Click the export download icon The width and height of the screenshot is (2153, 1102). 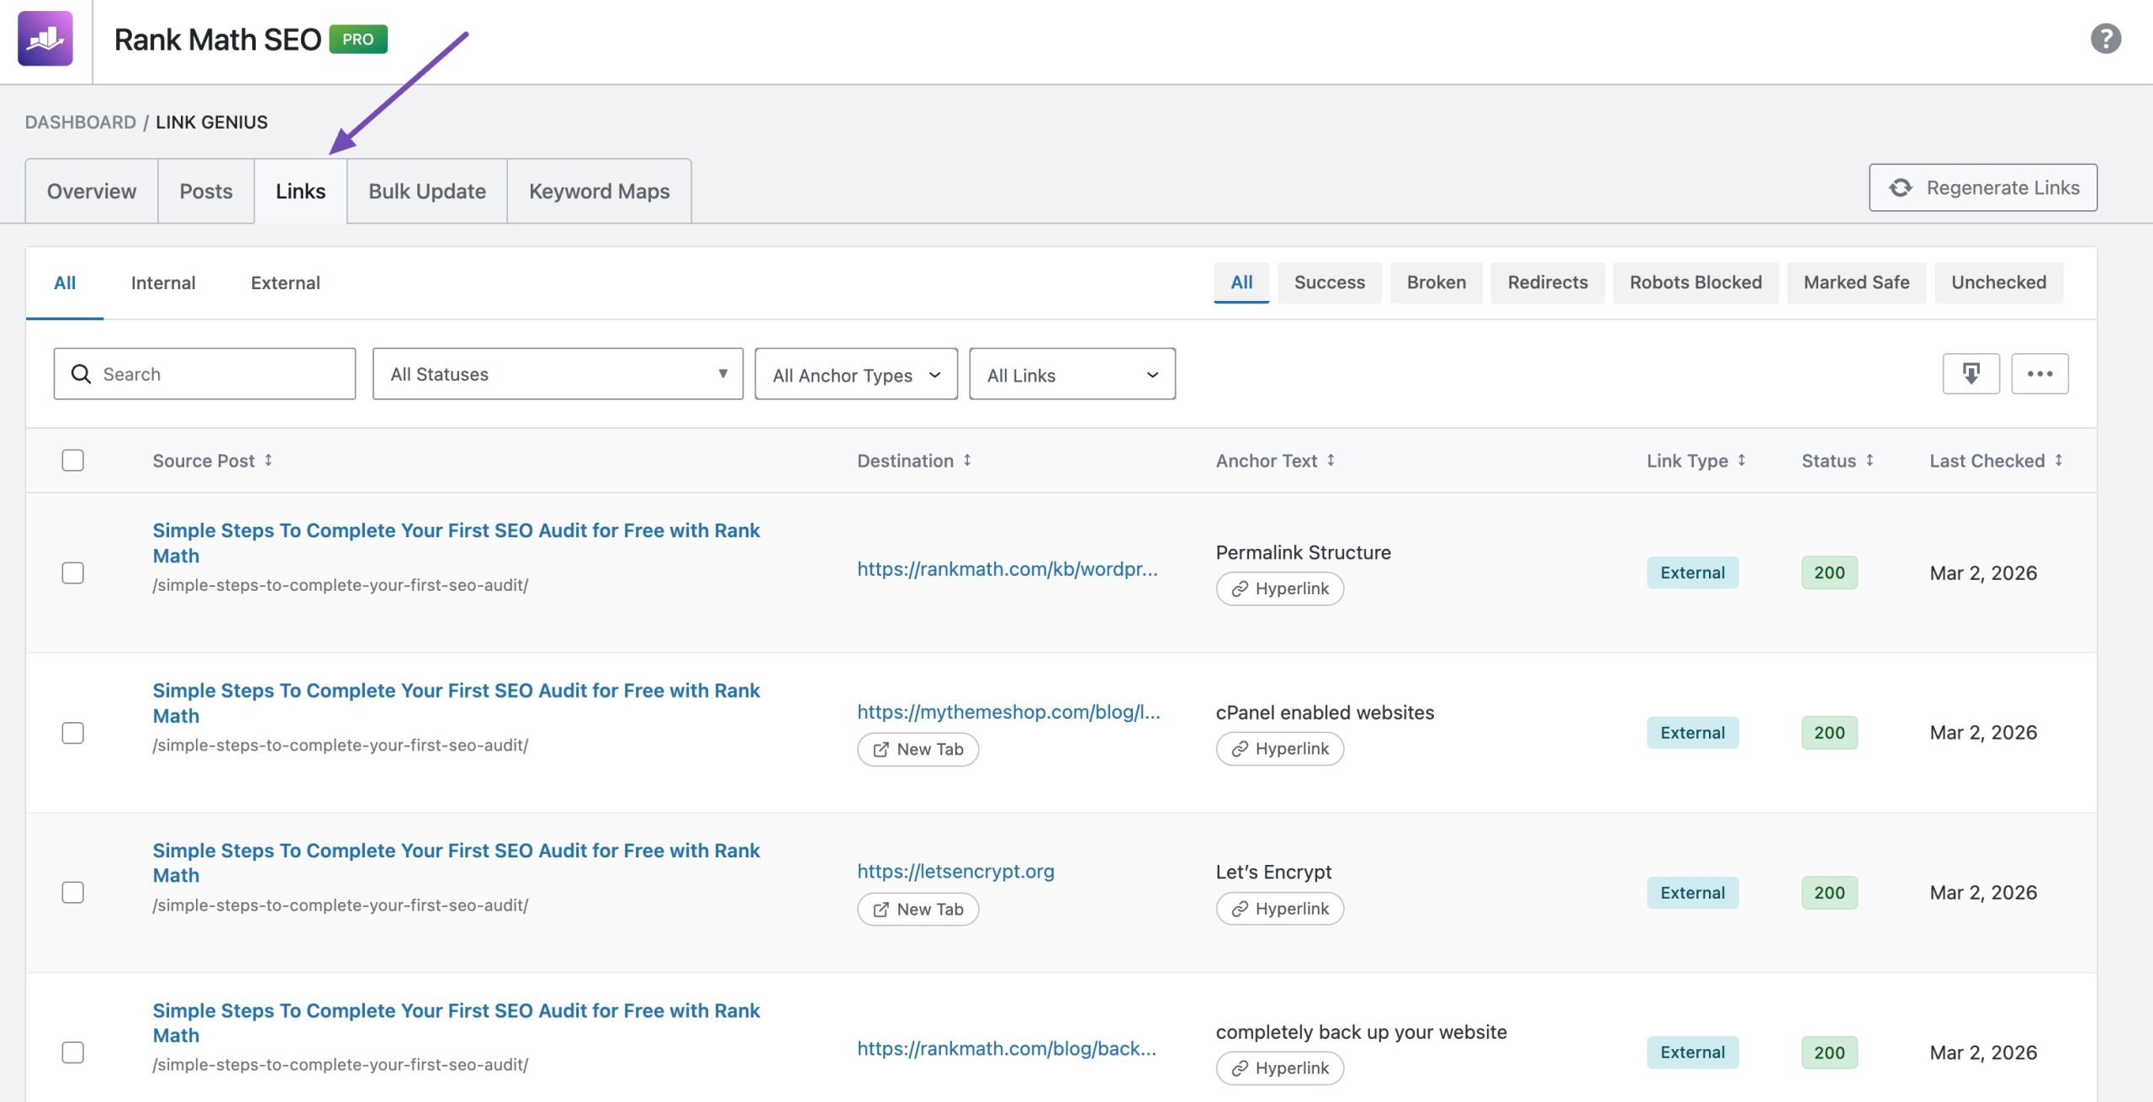[1970, 373]
